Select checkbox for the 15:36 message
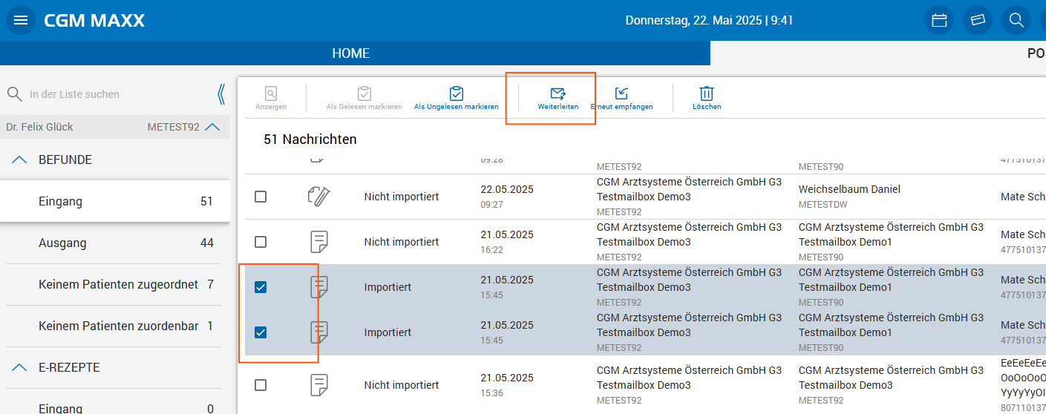 click(261, 385)
